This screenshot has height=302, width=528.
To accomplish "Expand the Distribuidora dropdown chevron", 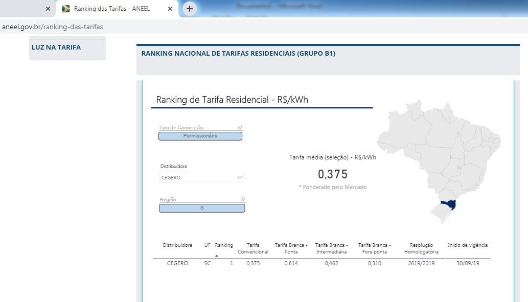I will coord(240,177).
